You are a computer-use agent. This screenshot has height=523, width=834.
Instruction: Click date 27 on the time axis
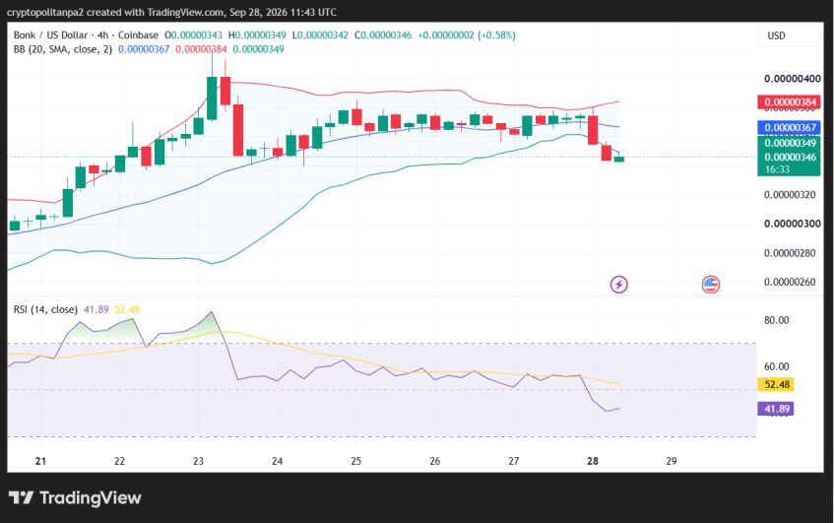pyautogui.click(x=513, y=461)
